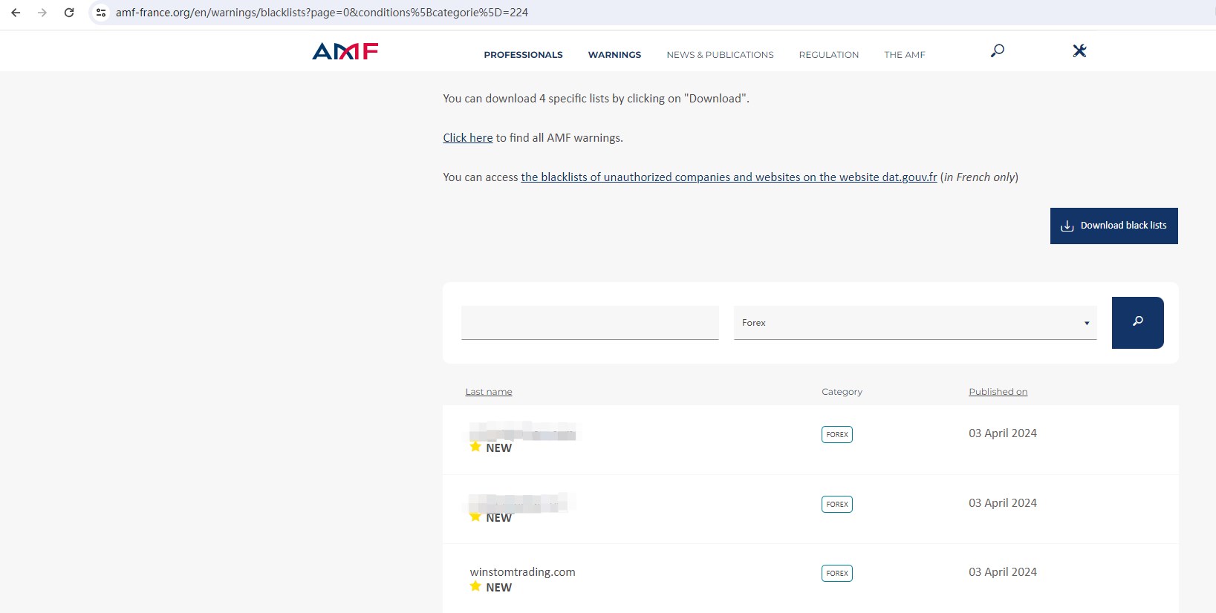Open the Regulation menu item
The image size is (1216, 613).
[828, 55]
